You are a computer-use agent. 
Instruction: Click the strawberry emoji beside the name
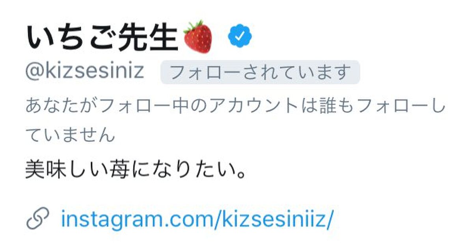click(198, 37)
